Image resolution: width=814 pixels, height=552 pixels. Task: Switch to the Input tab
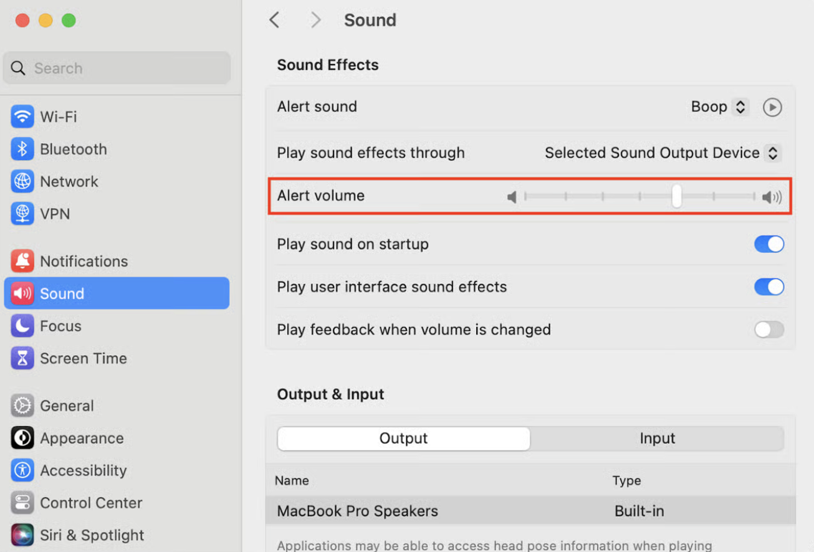(658, 438)
